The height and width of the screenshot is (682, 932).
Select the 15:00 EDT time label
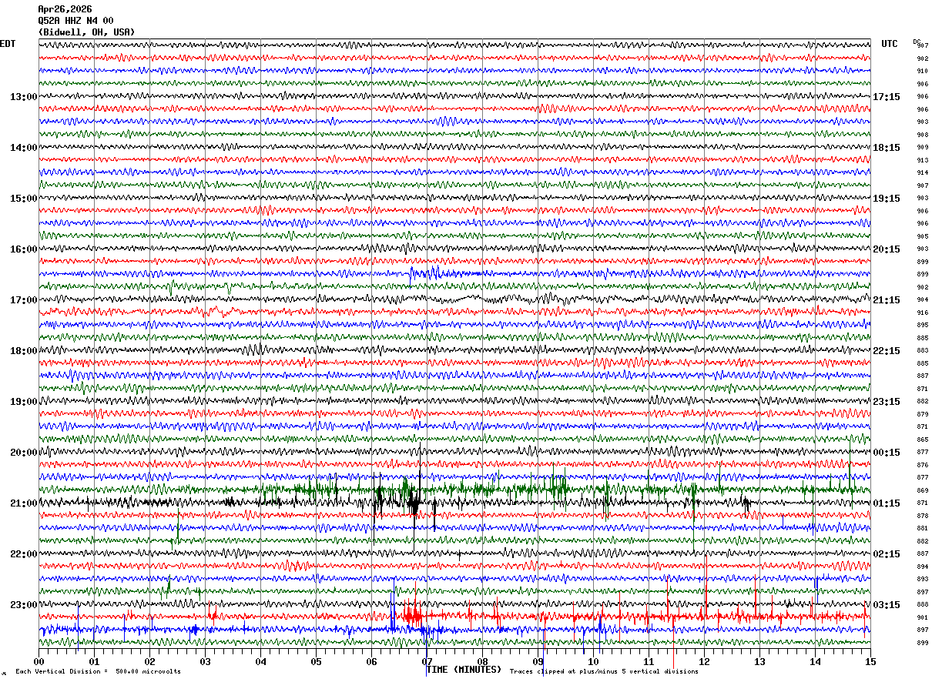[x=24, y=199]
